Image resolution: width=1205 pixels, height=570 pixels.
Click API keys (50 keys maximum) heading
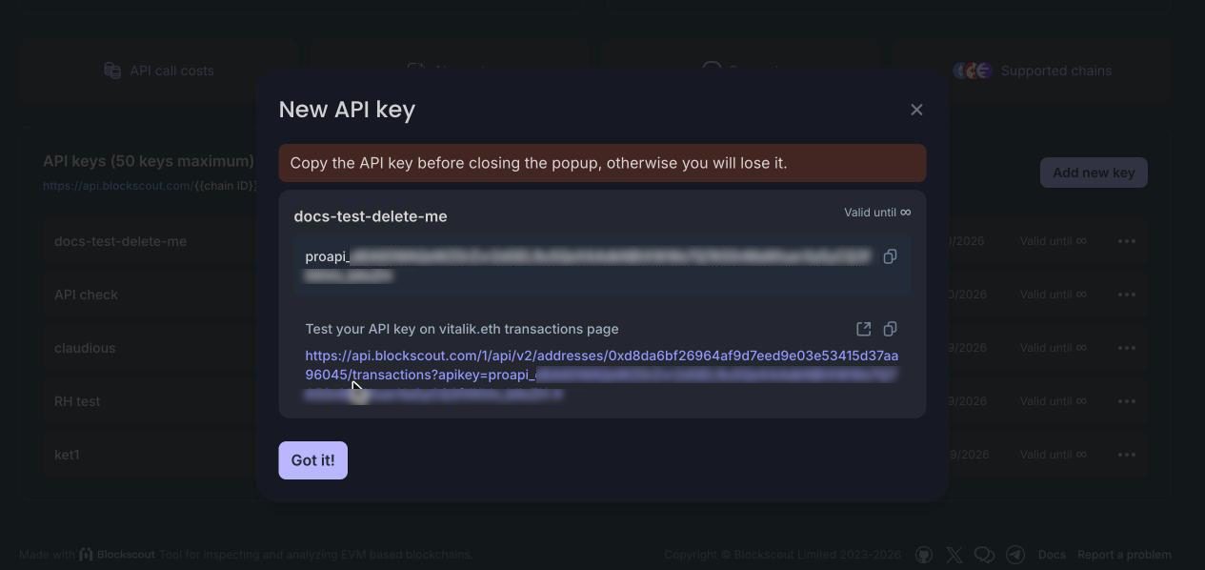[x=149, y=161]
